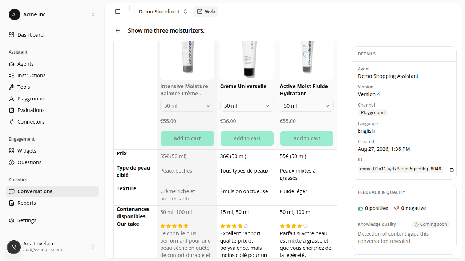
Task: Open the Reports section
Action: coord(52,203)
